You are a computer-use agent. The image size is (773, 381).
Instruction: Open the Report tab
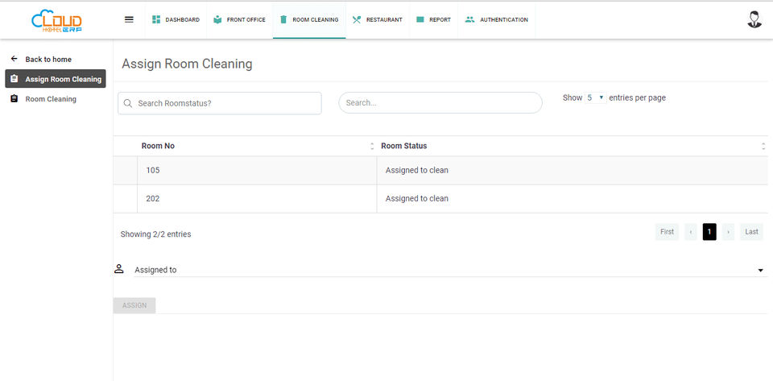tap(433, 19)
